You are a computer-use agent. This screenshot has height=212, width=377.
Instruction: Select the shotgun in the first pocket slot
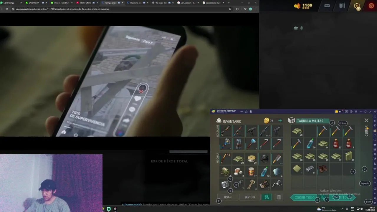pyautogui.click(x=225, y=131)
